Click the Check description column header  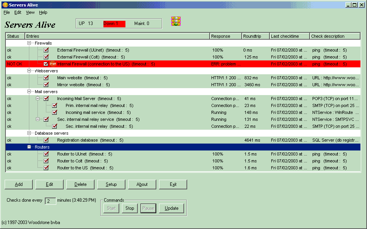point(335,36)
